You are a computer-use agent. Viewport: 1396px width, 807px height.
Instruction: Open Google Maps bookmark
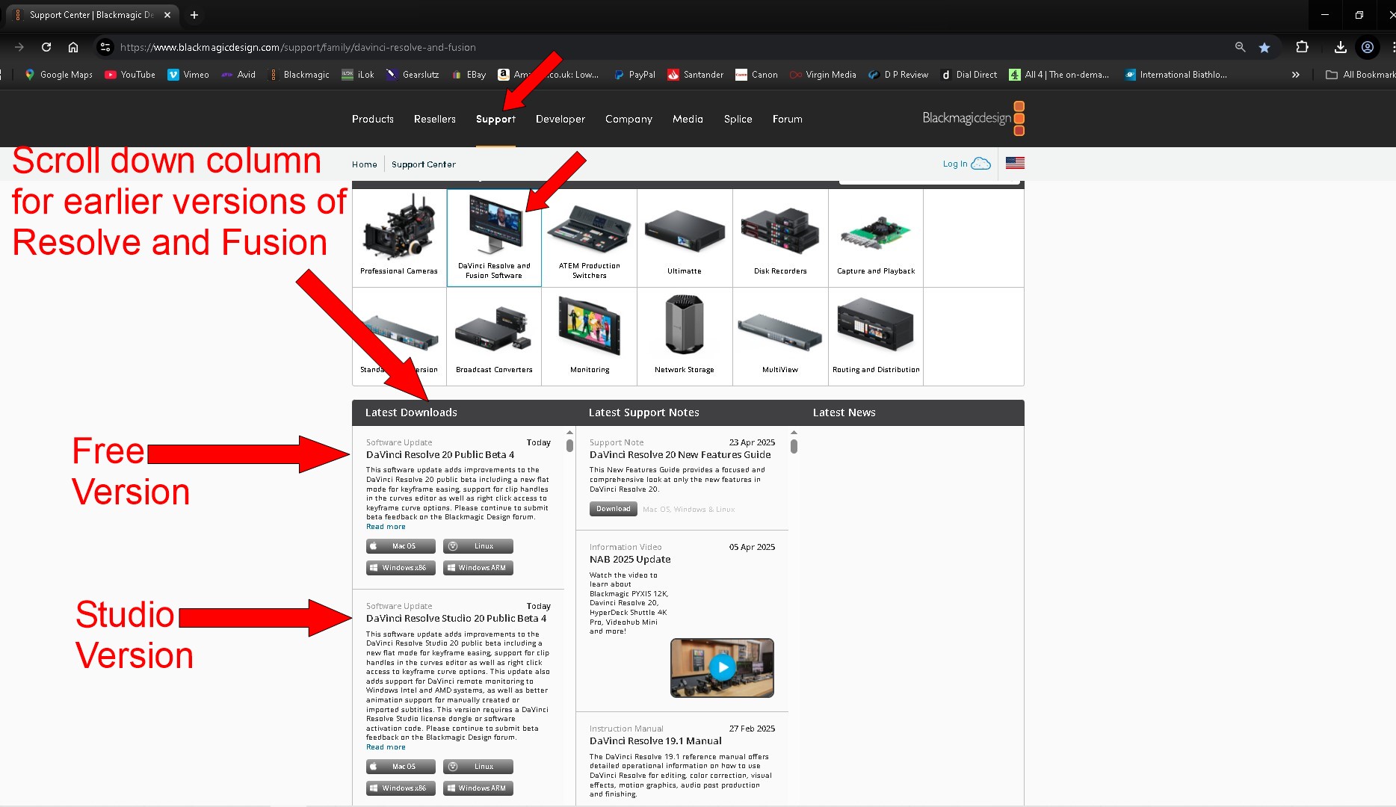pos(58,75)
